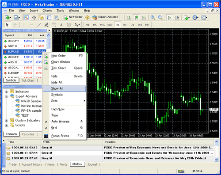221x175 pixels.
Task: Open the Profiles toolbar icon
Action: [x=16, y=18]
